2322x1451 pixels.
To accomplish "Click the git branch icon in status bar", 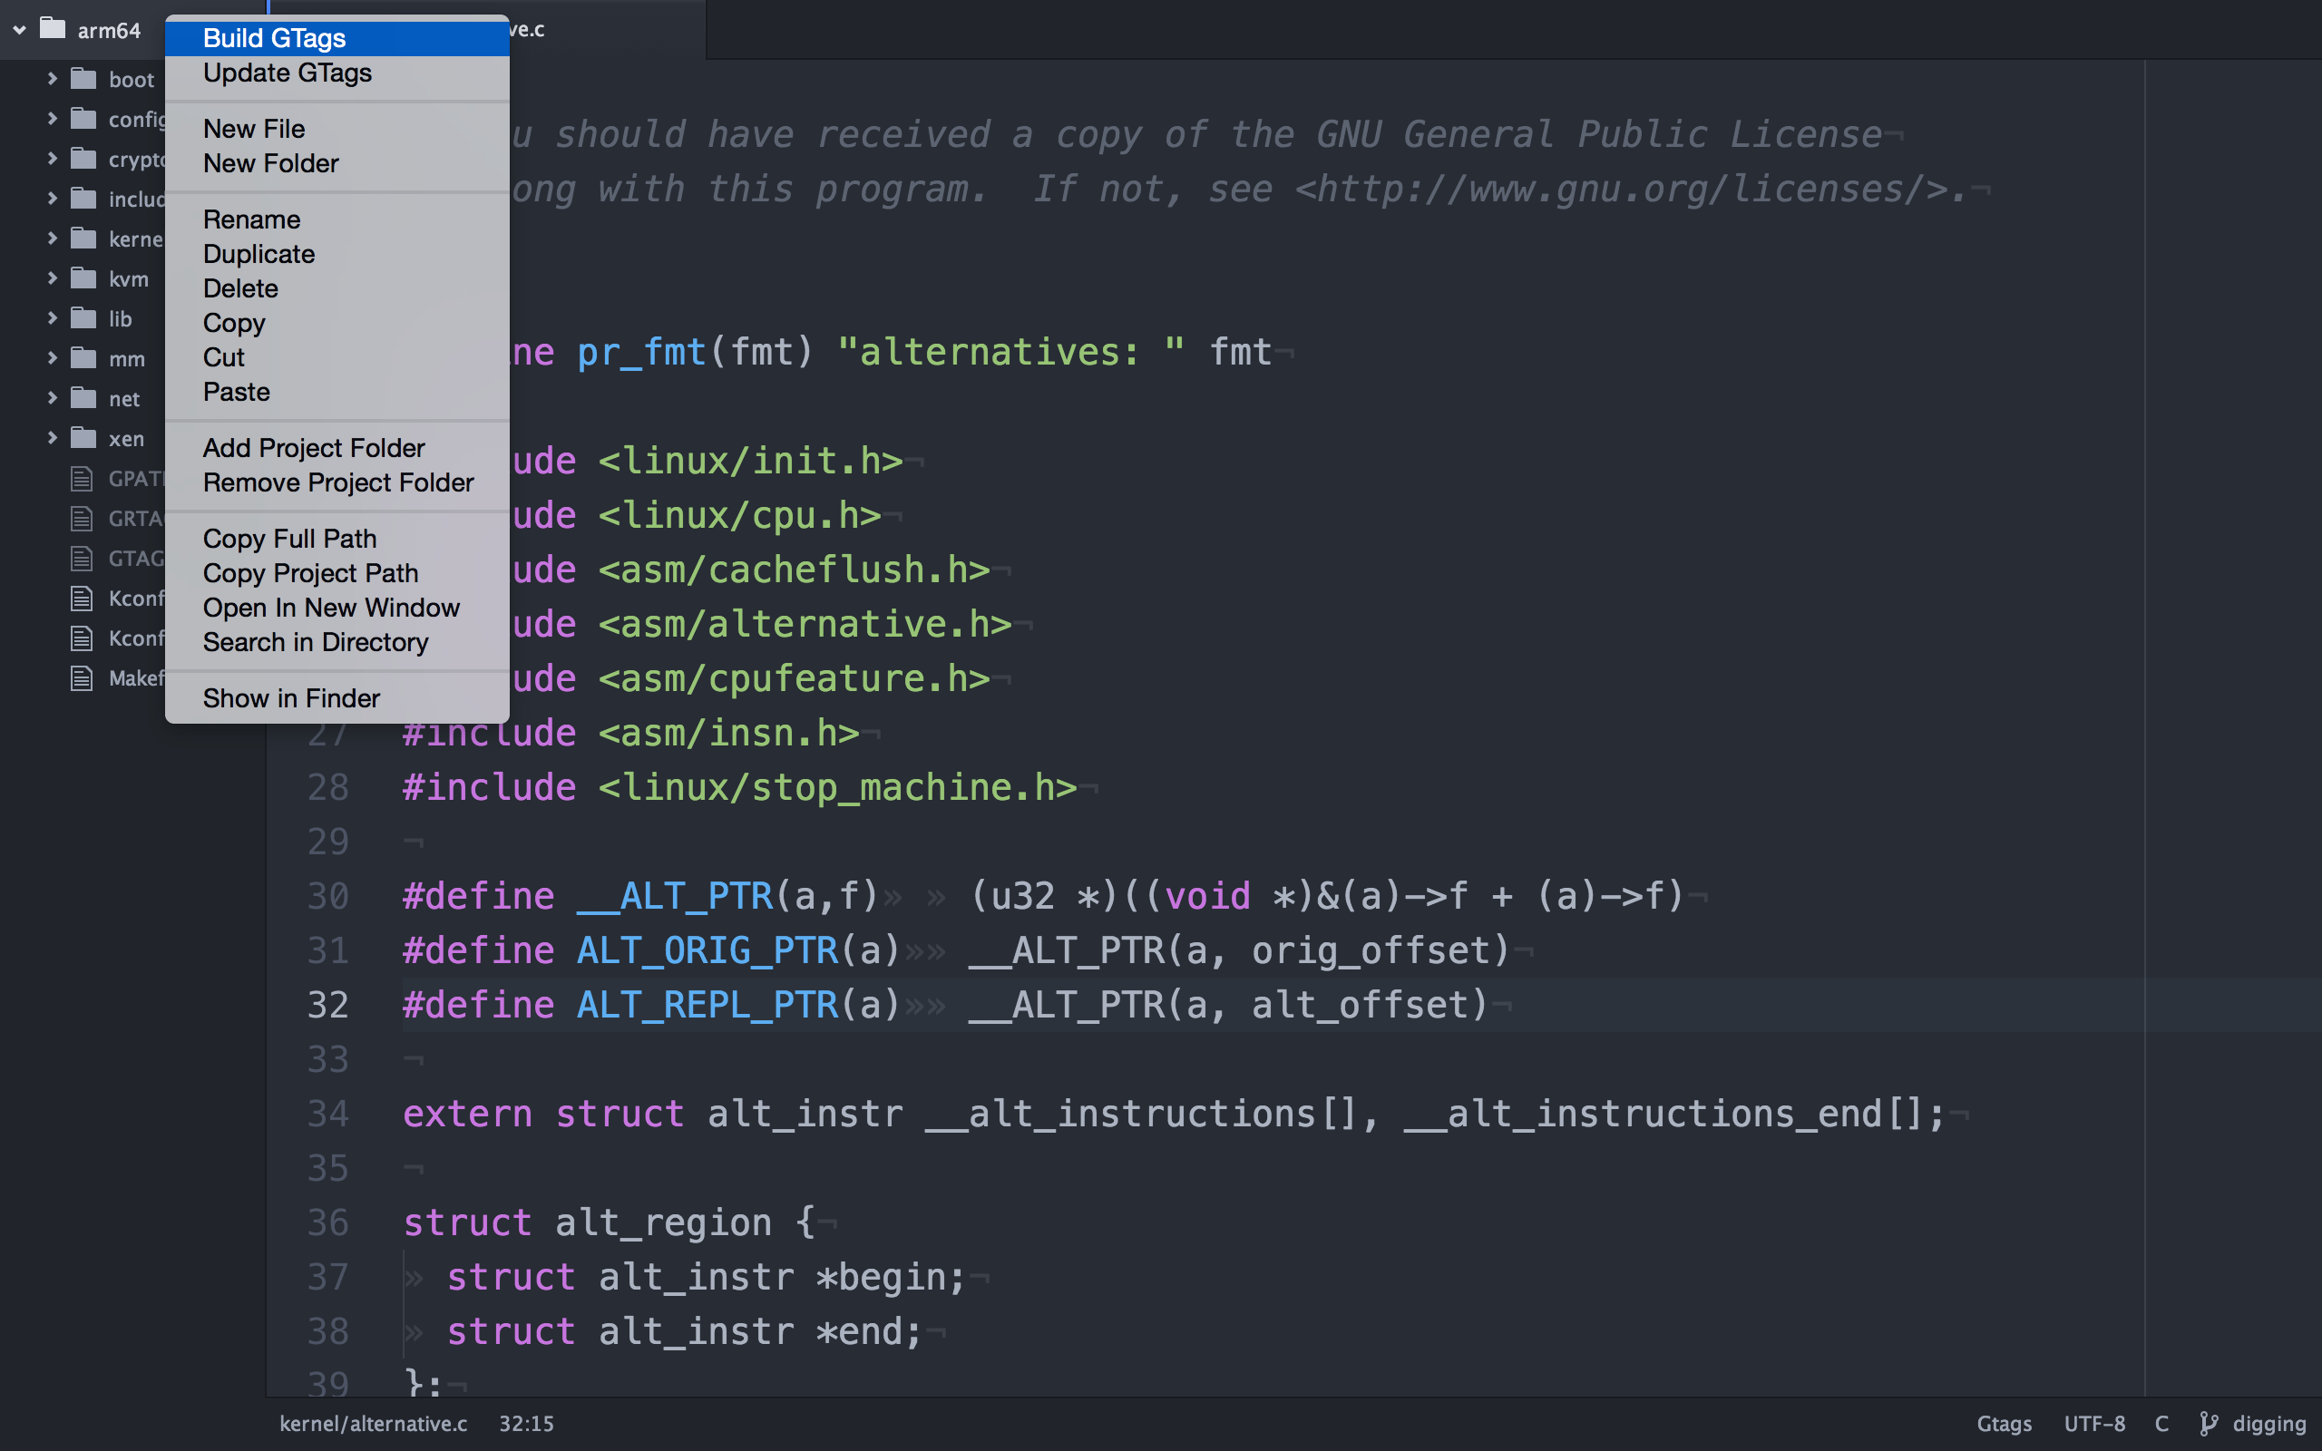I will (2208, 1423).
